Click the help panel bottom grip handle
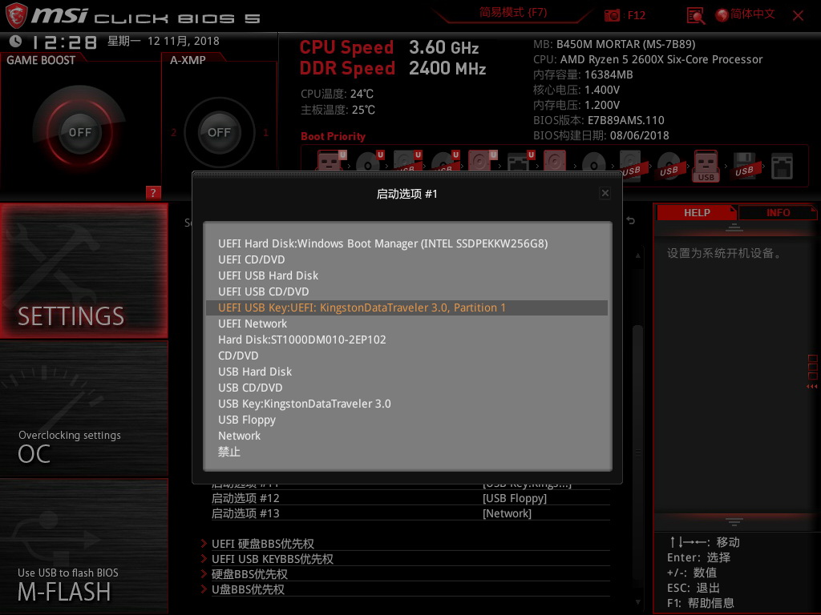821x615 pixels. 734,522
